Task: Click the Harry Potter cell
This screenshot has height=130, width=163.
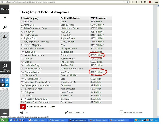Action: tap(75, 92)
